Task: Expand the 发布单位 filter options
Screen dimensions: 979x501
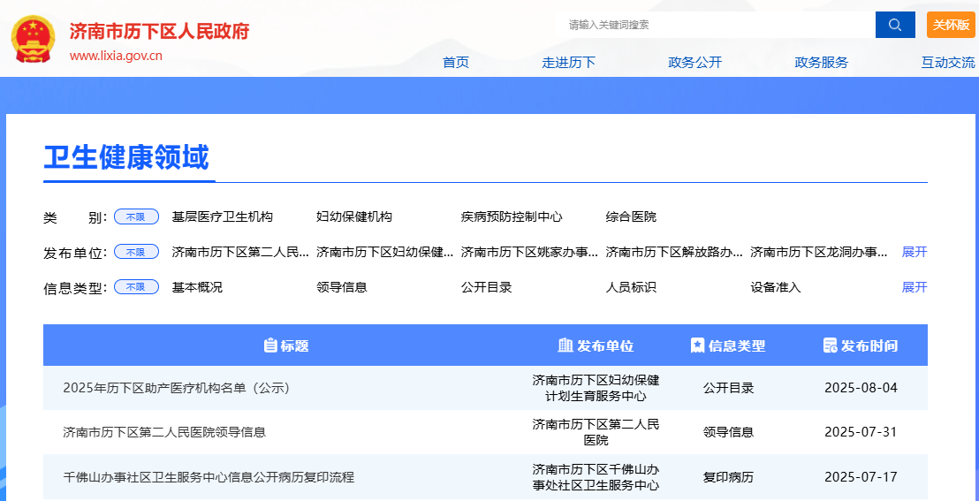Action: point(914,252)
